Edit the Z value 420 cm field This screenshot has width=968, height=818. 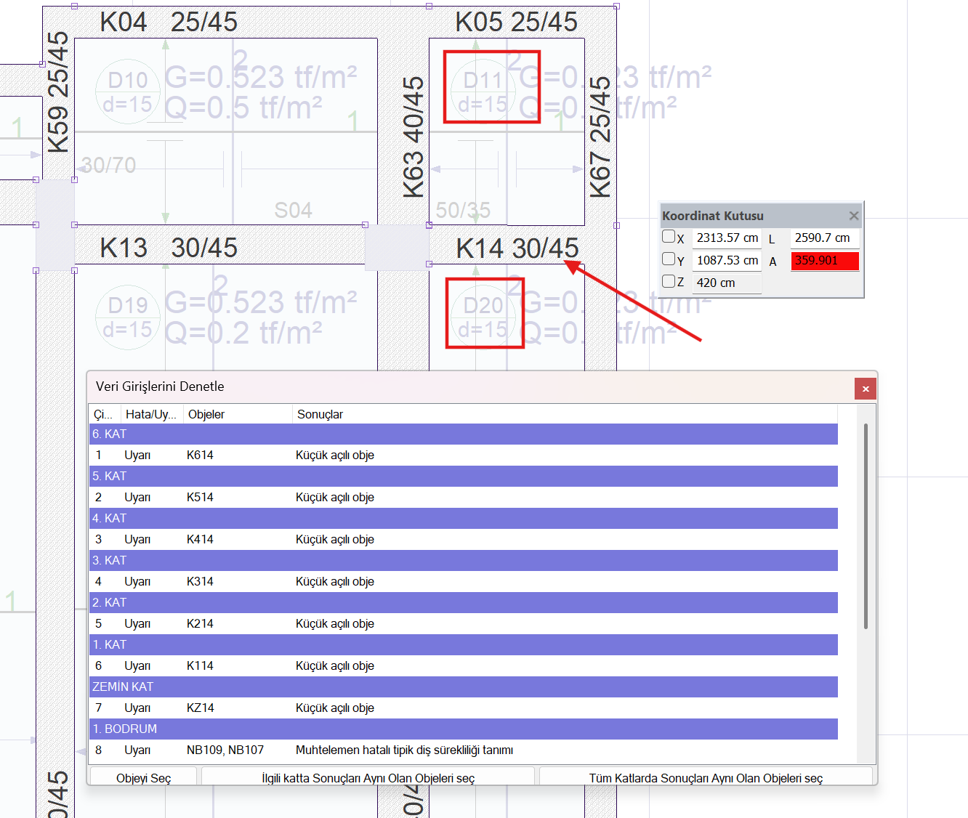[727, 283]
